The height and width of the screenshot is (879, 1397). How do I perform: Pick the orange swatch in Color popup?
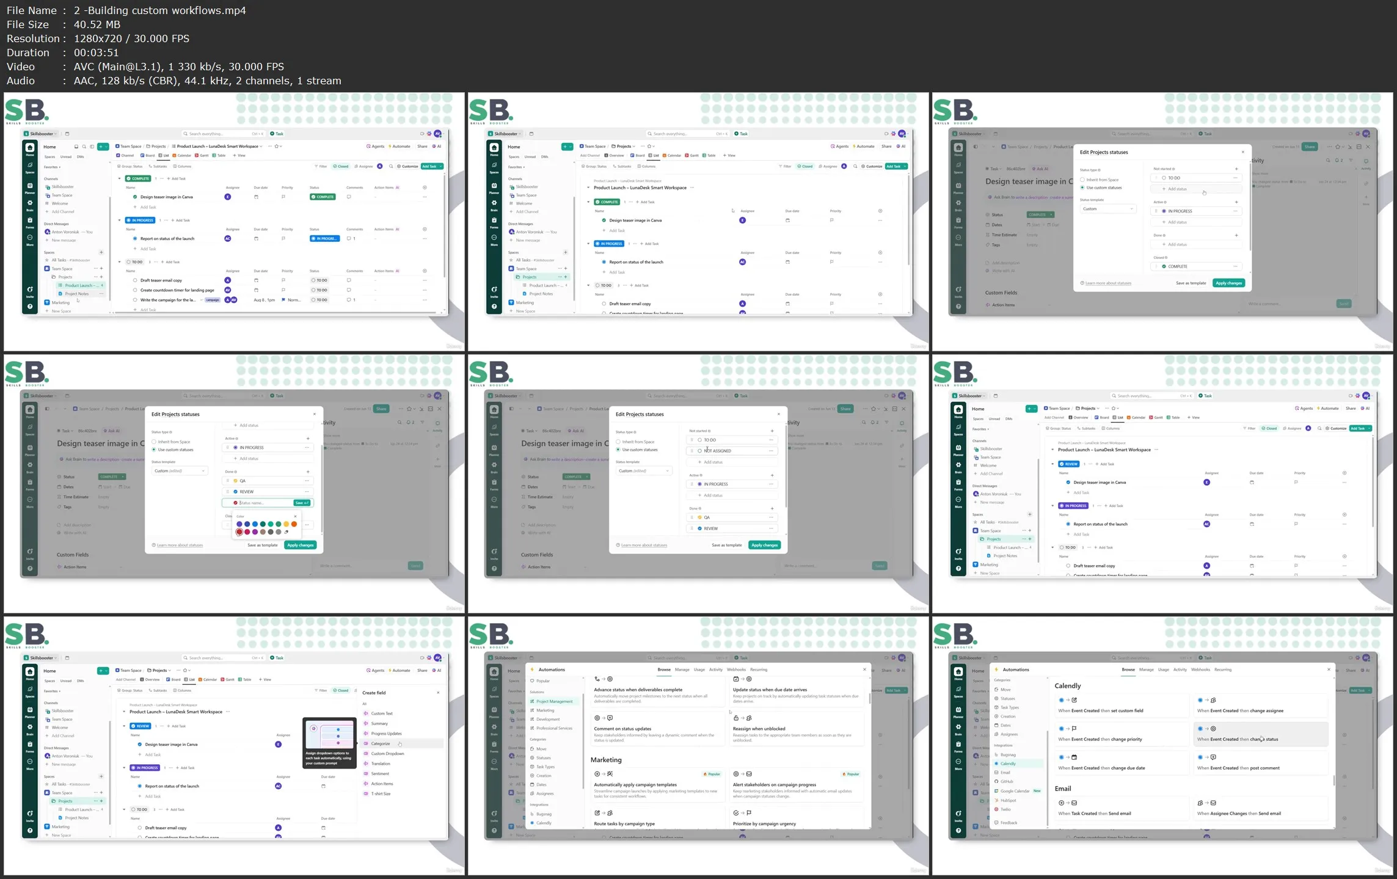[x=294, y=524]
